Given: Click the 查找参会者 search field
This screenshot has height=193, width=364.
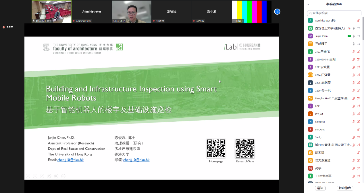Looking at the screenshot, I should [x=334, y=13].
